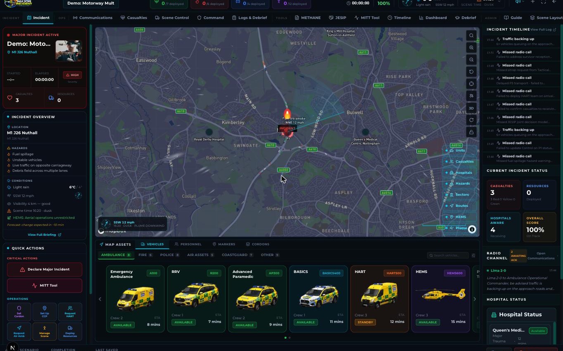This screenshot has height=351, width=563.
Task: Select the Fire vehicle category
Action: [x=145, y=255]
